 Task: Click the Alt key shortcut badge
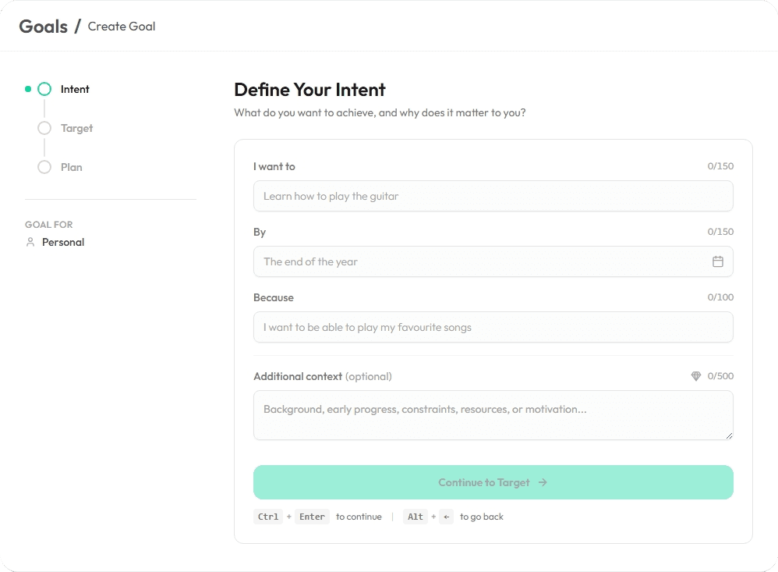[x=416, y=517]
